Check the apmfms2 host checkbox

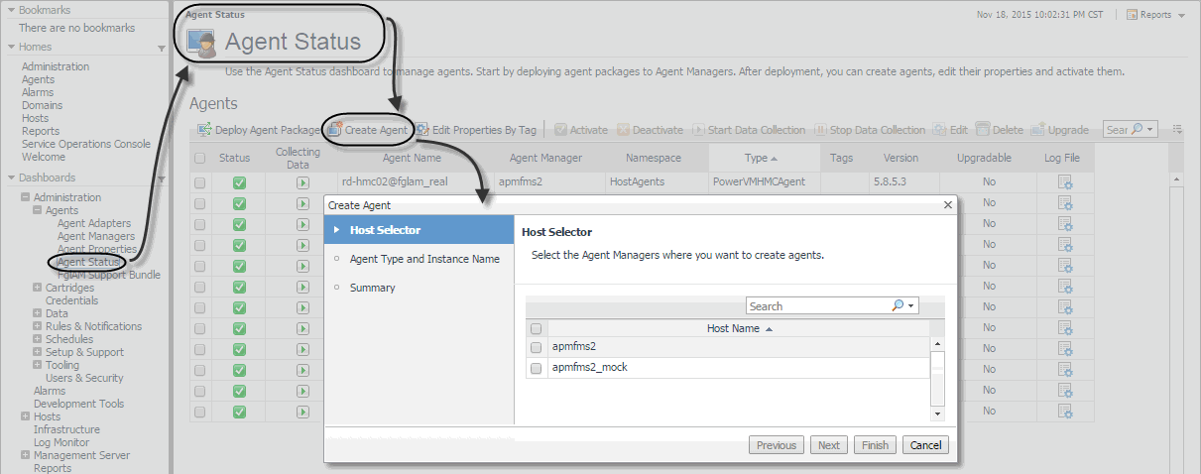point(537,347)
